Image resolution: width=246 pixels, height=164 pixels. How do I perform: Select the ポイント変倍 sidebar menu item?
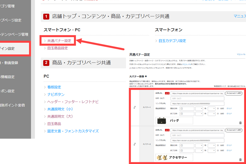[12, 105]
